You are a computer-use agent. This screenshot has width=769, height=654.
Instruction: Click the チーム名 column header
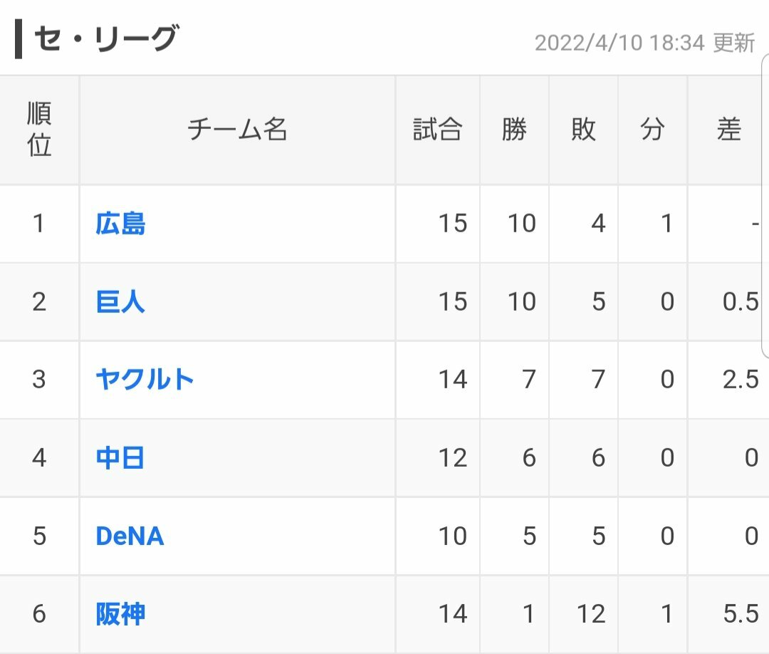[237, 130]
